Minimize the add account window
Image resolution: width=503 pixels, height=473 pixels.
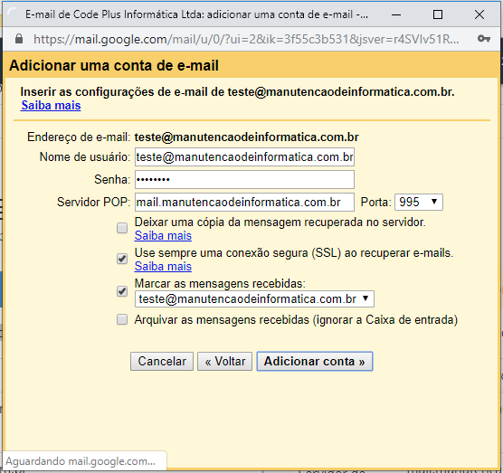(396, 14)
